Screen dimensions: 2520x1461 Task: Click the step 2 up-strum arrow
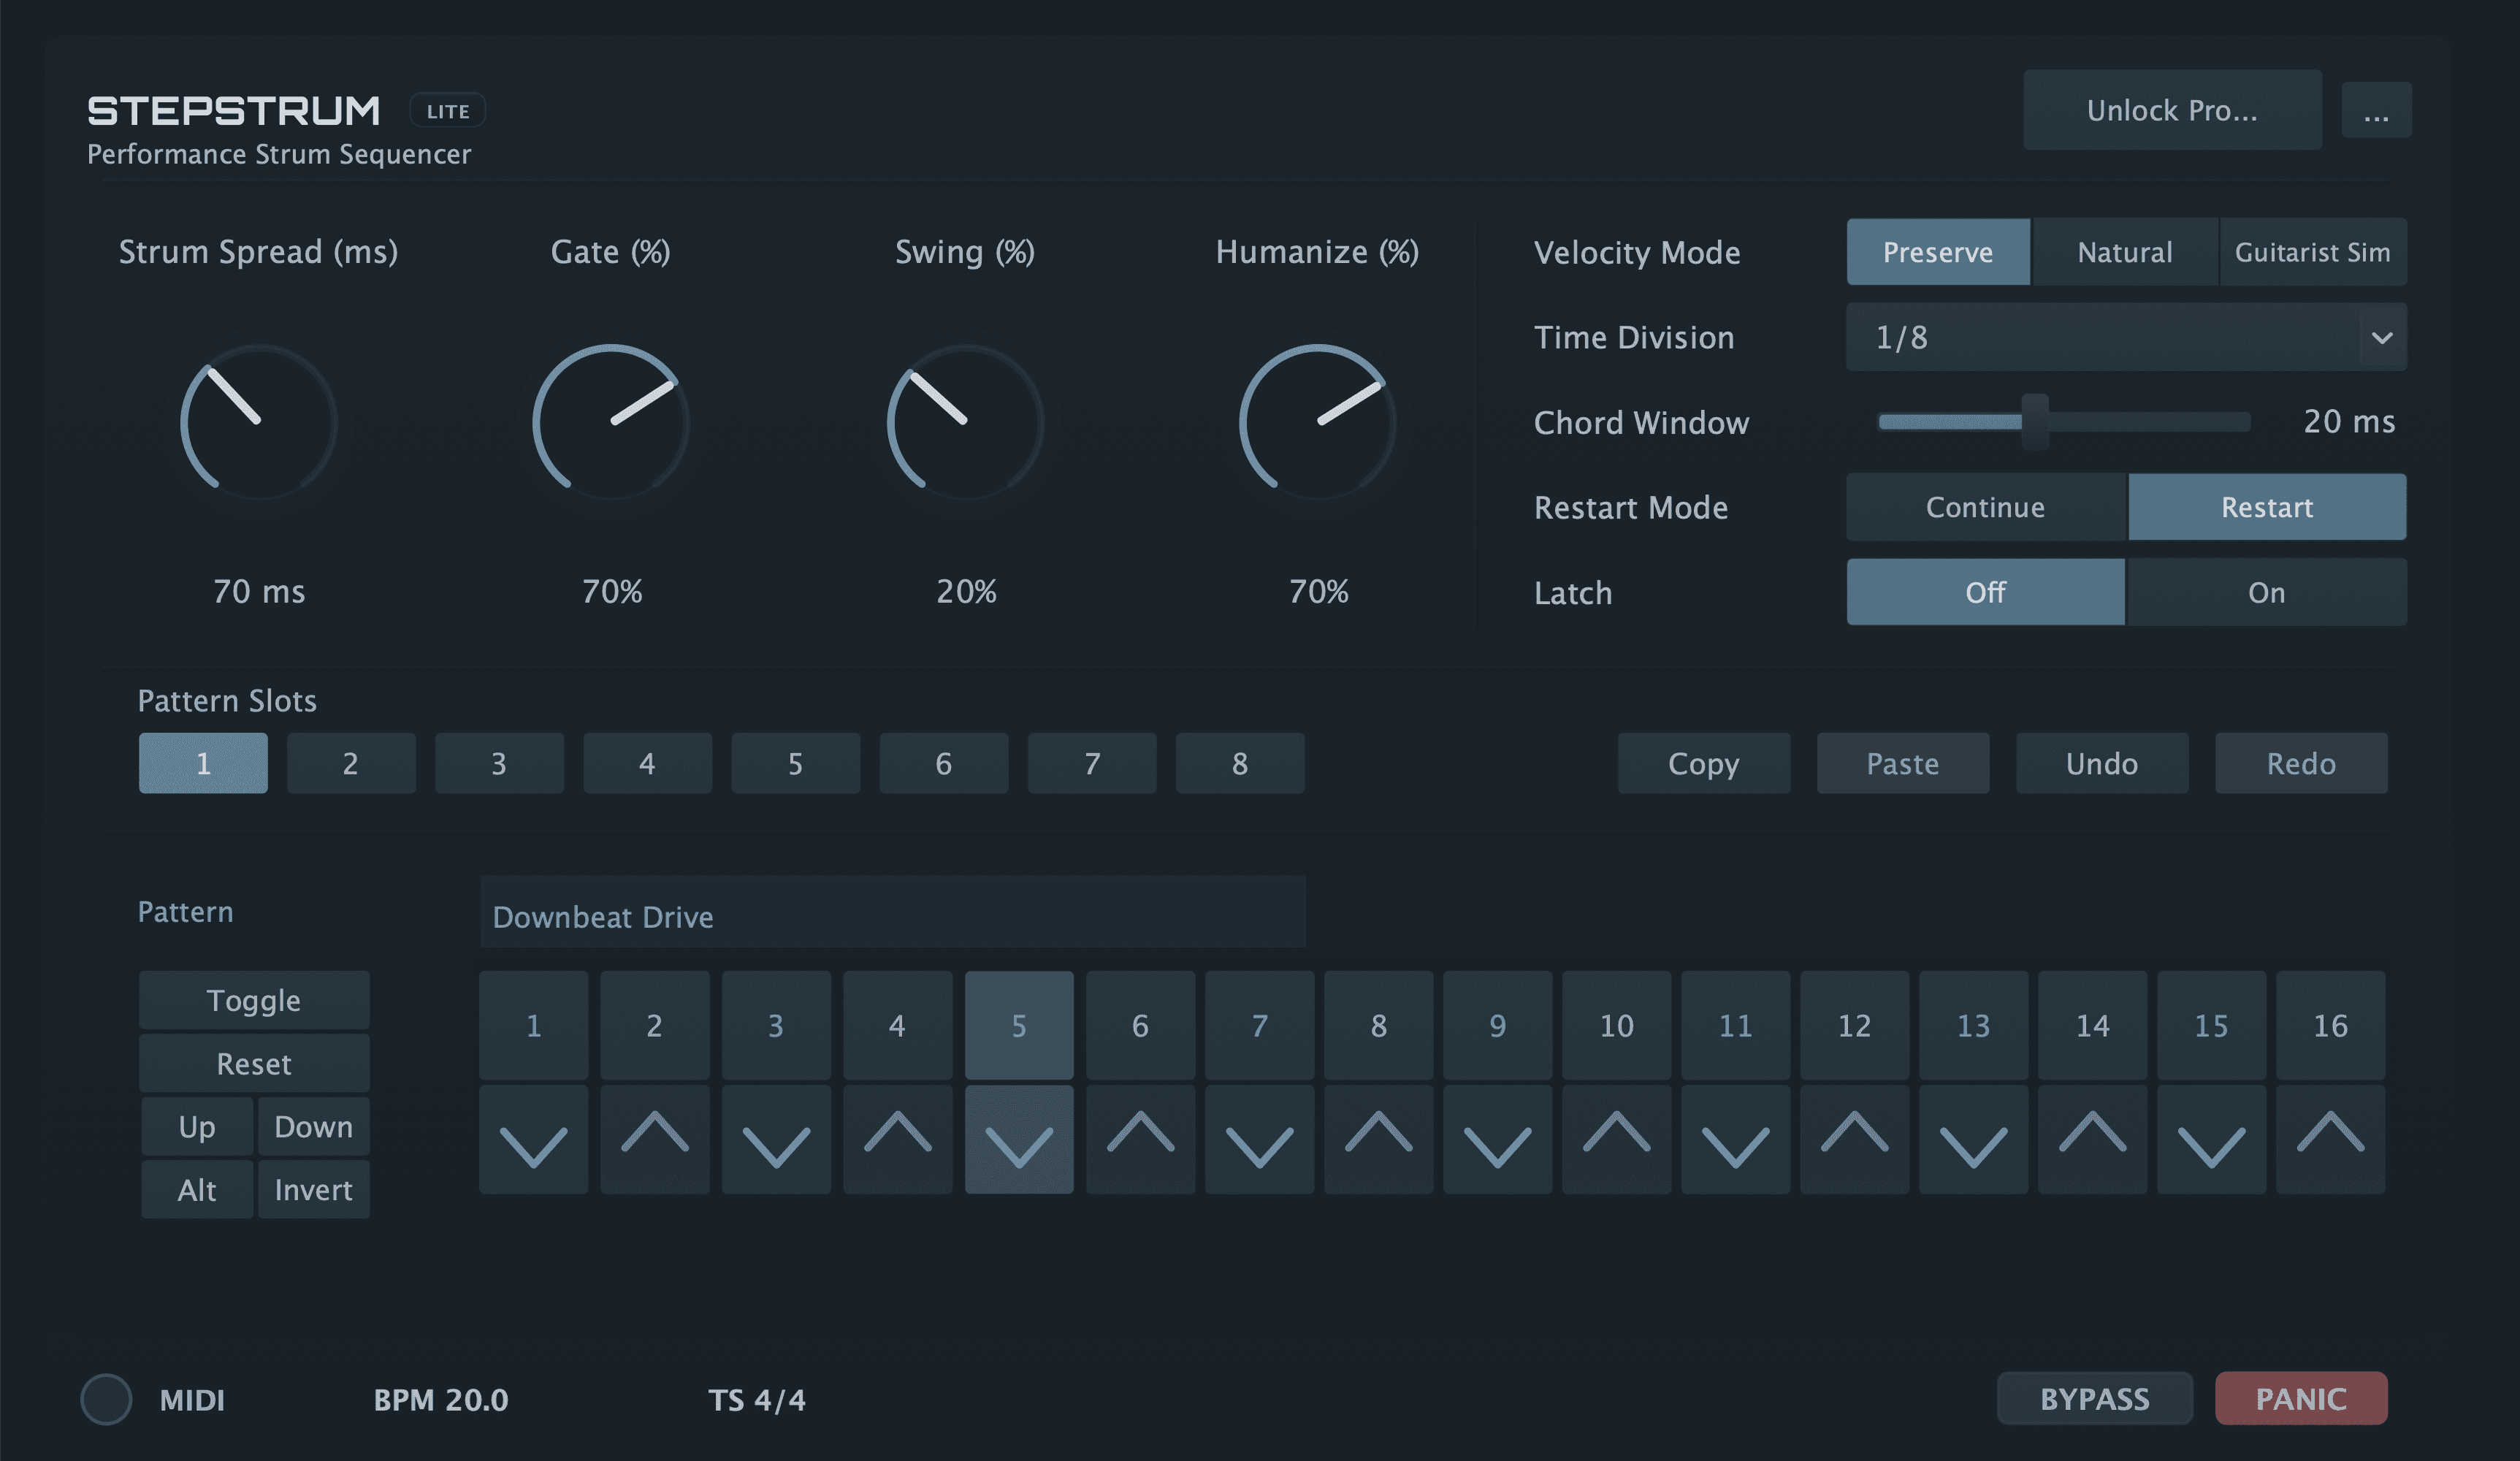point(655,1139)
